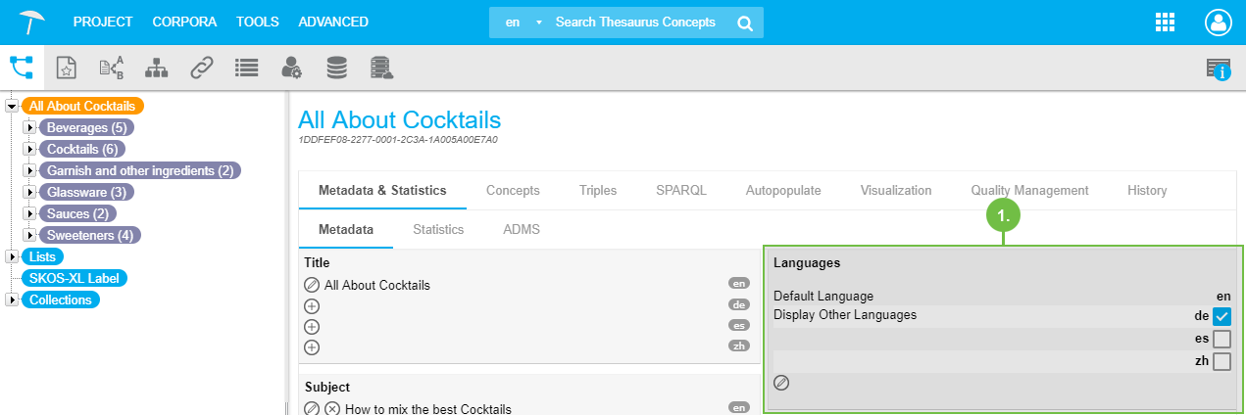Open the CORPORA menu

tap(184, 22)
